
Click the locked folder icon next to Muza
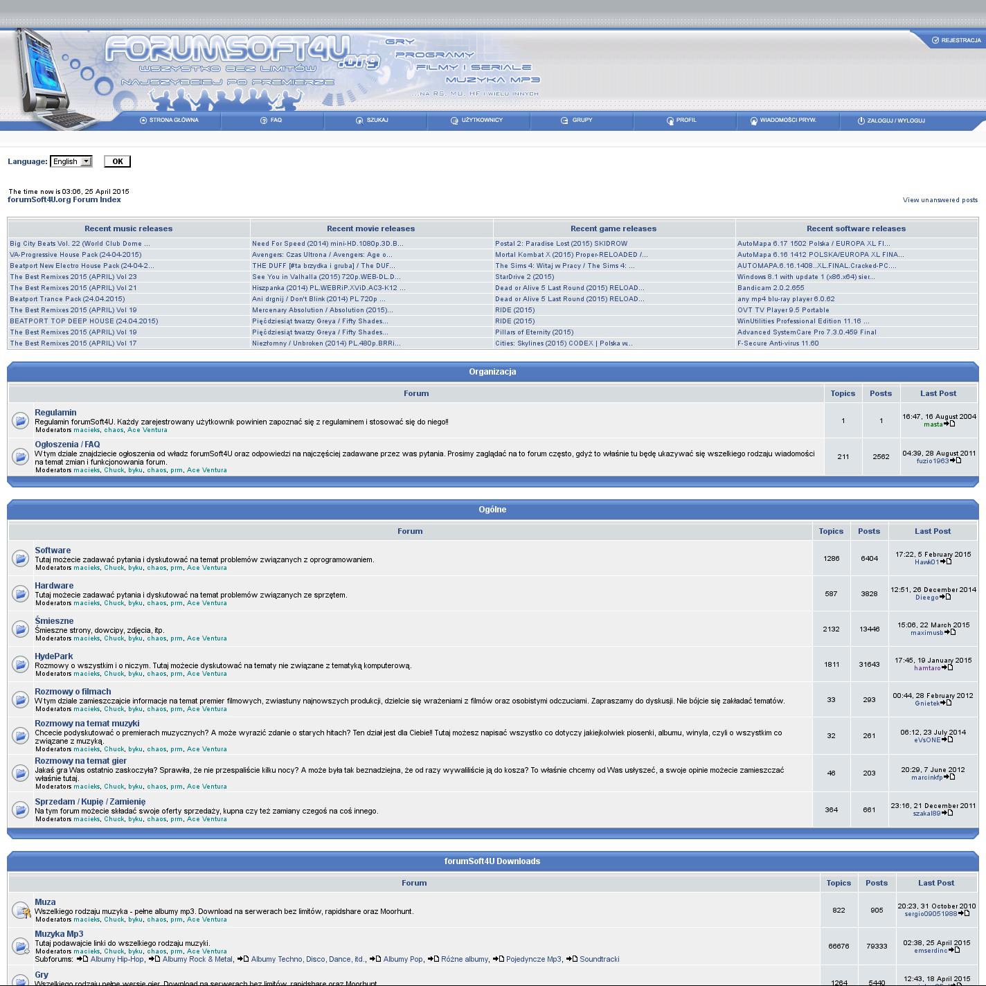(x=21, y=911)
